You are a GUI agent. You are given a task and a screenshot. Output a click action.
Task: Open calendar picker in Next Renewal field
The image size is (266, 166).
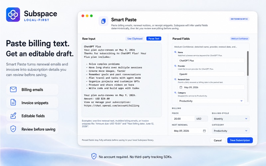(x=204, y=131)
